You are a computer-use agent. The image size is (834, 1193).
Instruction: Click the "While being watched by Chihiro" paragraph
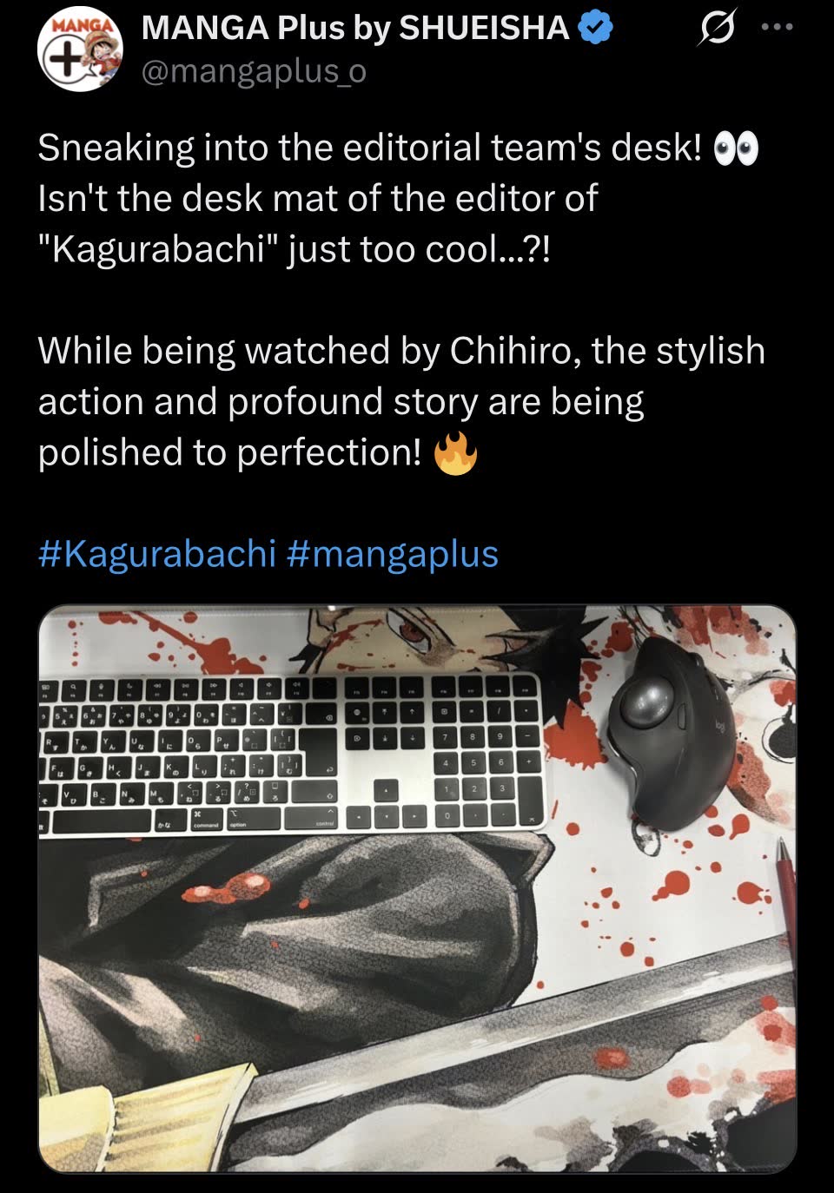click(401, 402)
